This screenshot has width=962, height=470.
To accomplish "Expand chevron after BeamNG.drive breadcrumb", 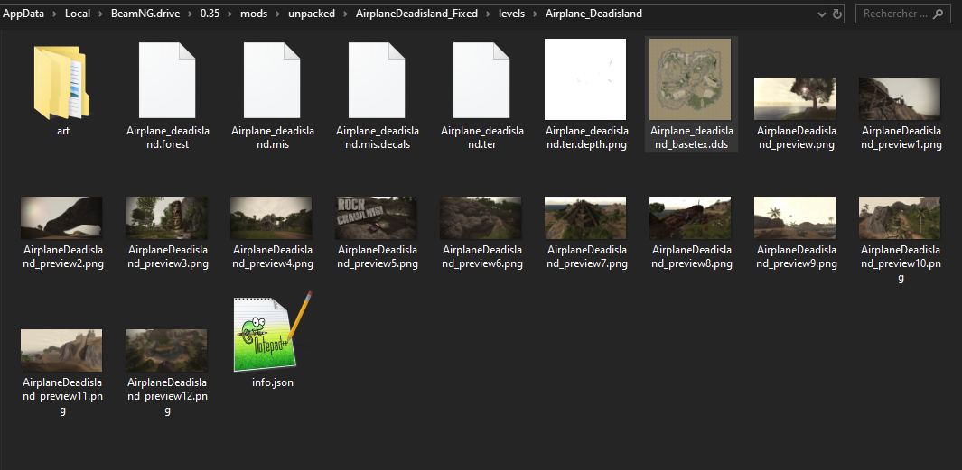I will coord(191,14).
